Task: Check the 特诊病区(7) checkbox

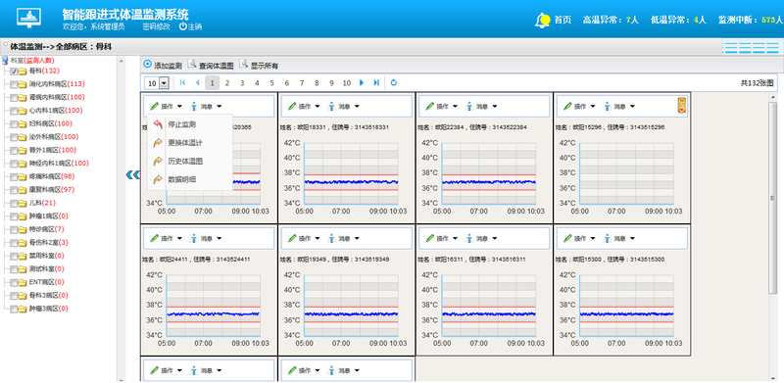Action: 14,229
